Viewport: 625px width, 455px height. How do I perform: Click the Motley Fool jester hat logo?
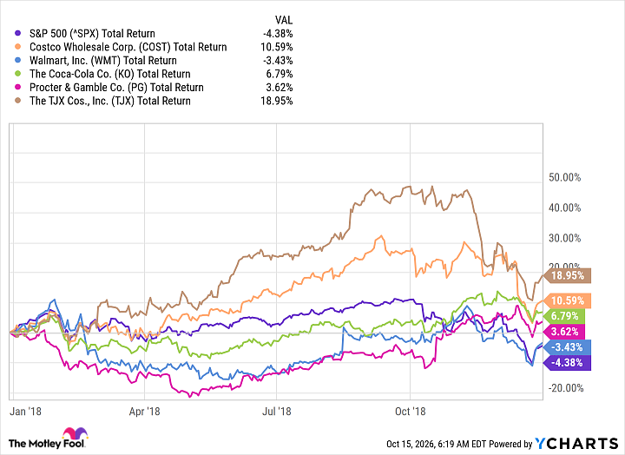75,434
